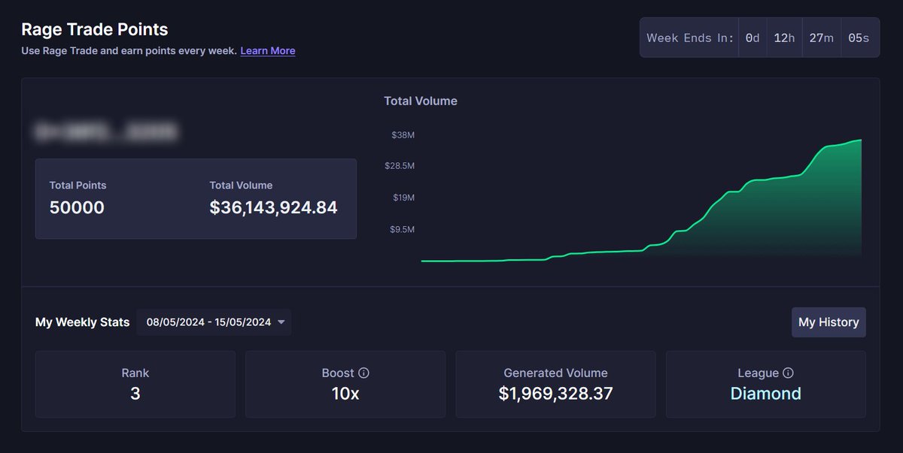The height and width of the screenshot is (453, 903).
Task: Click the Boost value 10x
Action: pos(345,393)
